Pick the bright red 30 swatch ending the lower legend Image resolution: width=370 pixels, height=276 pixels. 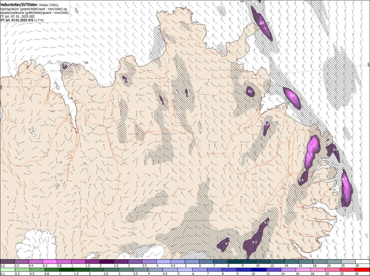[362, 270]
